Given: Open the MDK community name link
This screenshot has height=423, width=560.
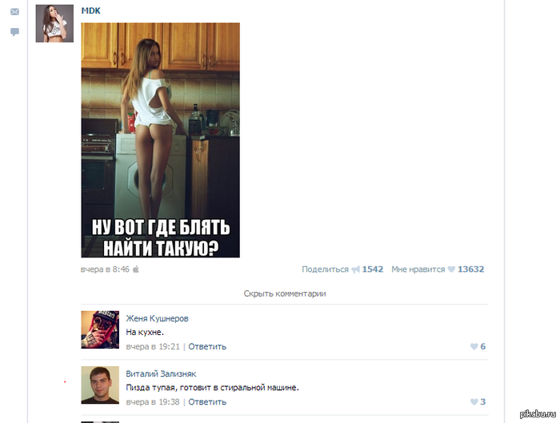Looking at the screenshot, I should point(90,10).
